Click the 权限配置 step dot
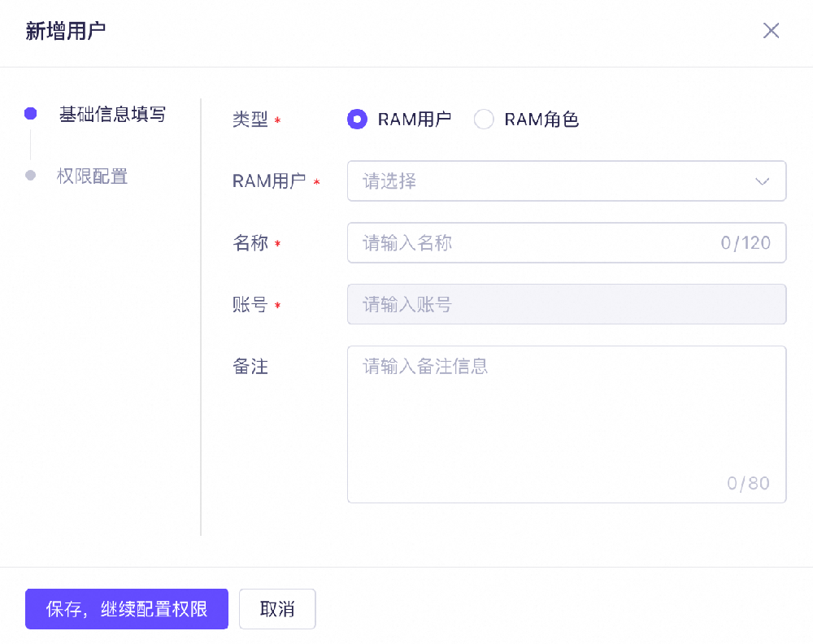This screenshot has width=813, height=644. point(31,176)
